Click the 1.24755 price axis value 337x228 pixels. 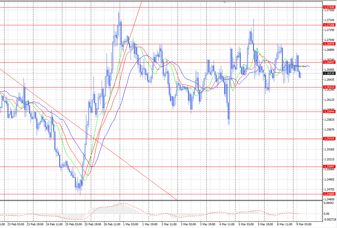coord(329,189)
